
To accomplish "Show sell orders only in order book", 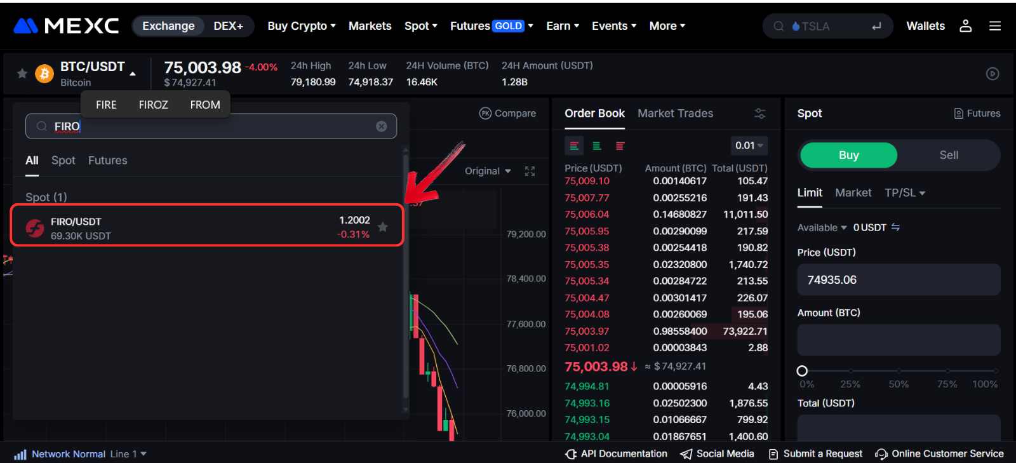I will click(x=620, y=146).
